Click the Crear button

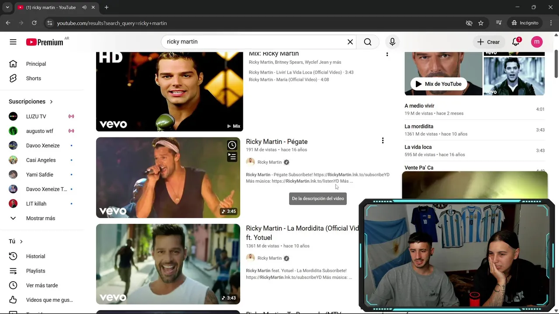[488, 42]
